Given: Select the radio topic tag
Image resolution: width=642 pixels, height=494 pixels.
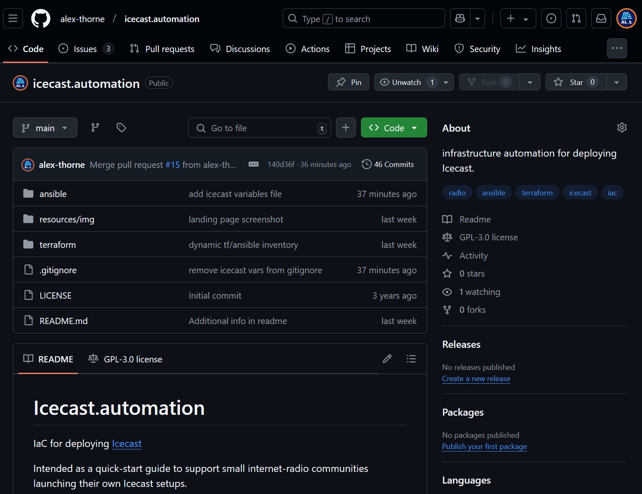Looking at the screenshot, I should pos(457,192).
